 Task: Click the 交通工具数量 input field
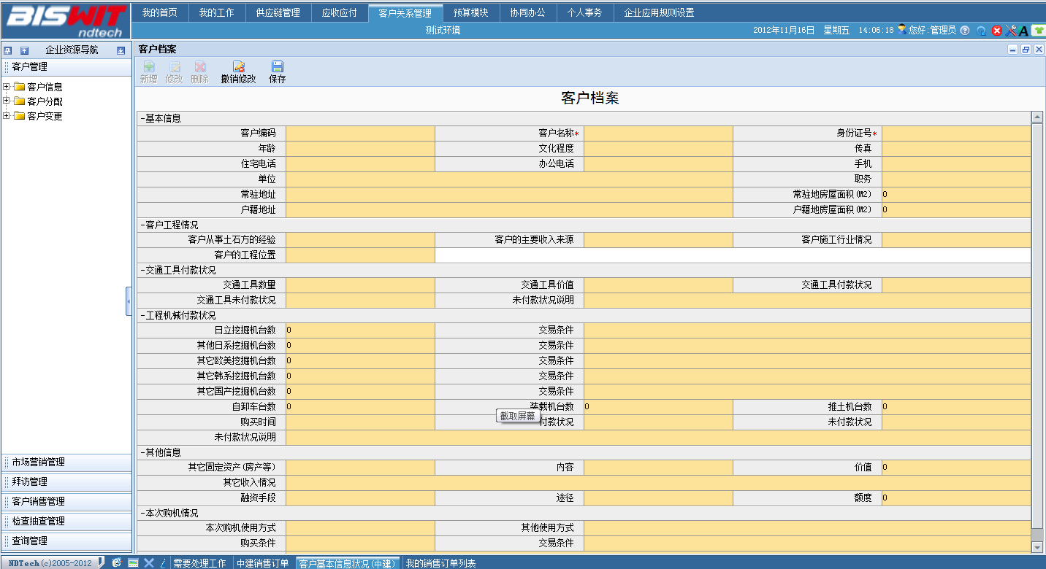click(360, 284)
